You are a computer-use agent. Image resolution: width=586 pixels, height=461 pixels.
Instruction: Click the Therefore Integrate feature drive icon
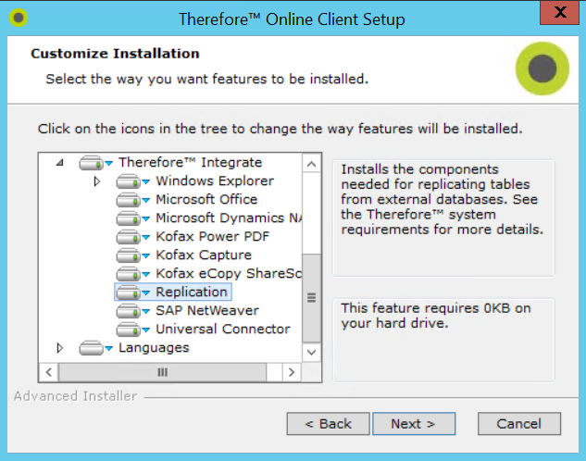coord(94,163)
